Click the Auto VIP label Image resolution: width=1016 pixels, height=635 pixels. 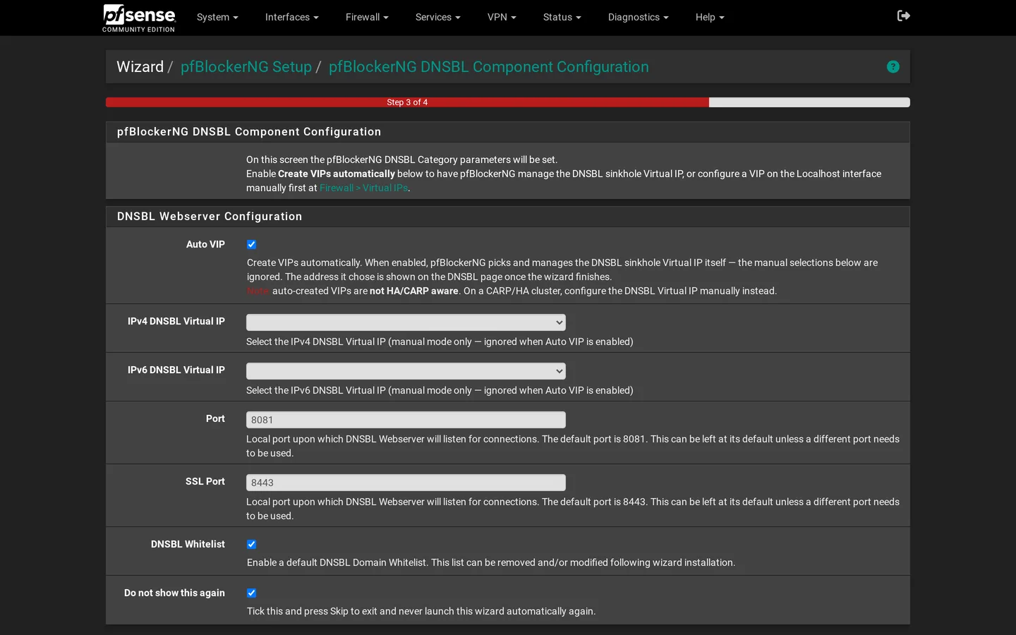point(205,244)
